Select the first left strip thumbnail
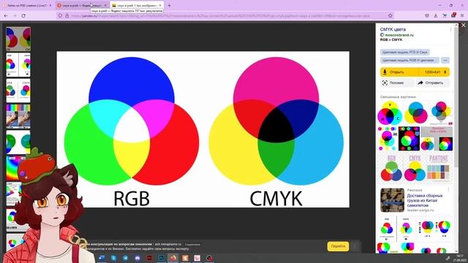 pos(18,39)
